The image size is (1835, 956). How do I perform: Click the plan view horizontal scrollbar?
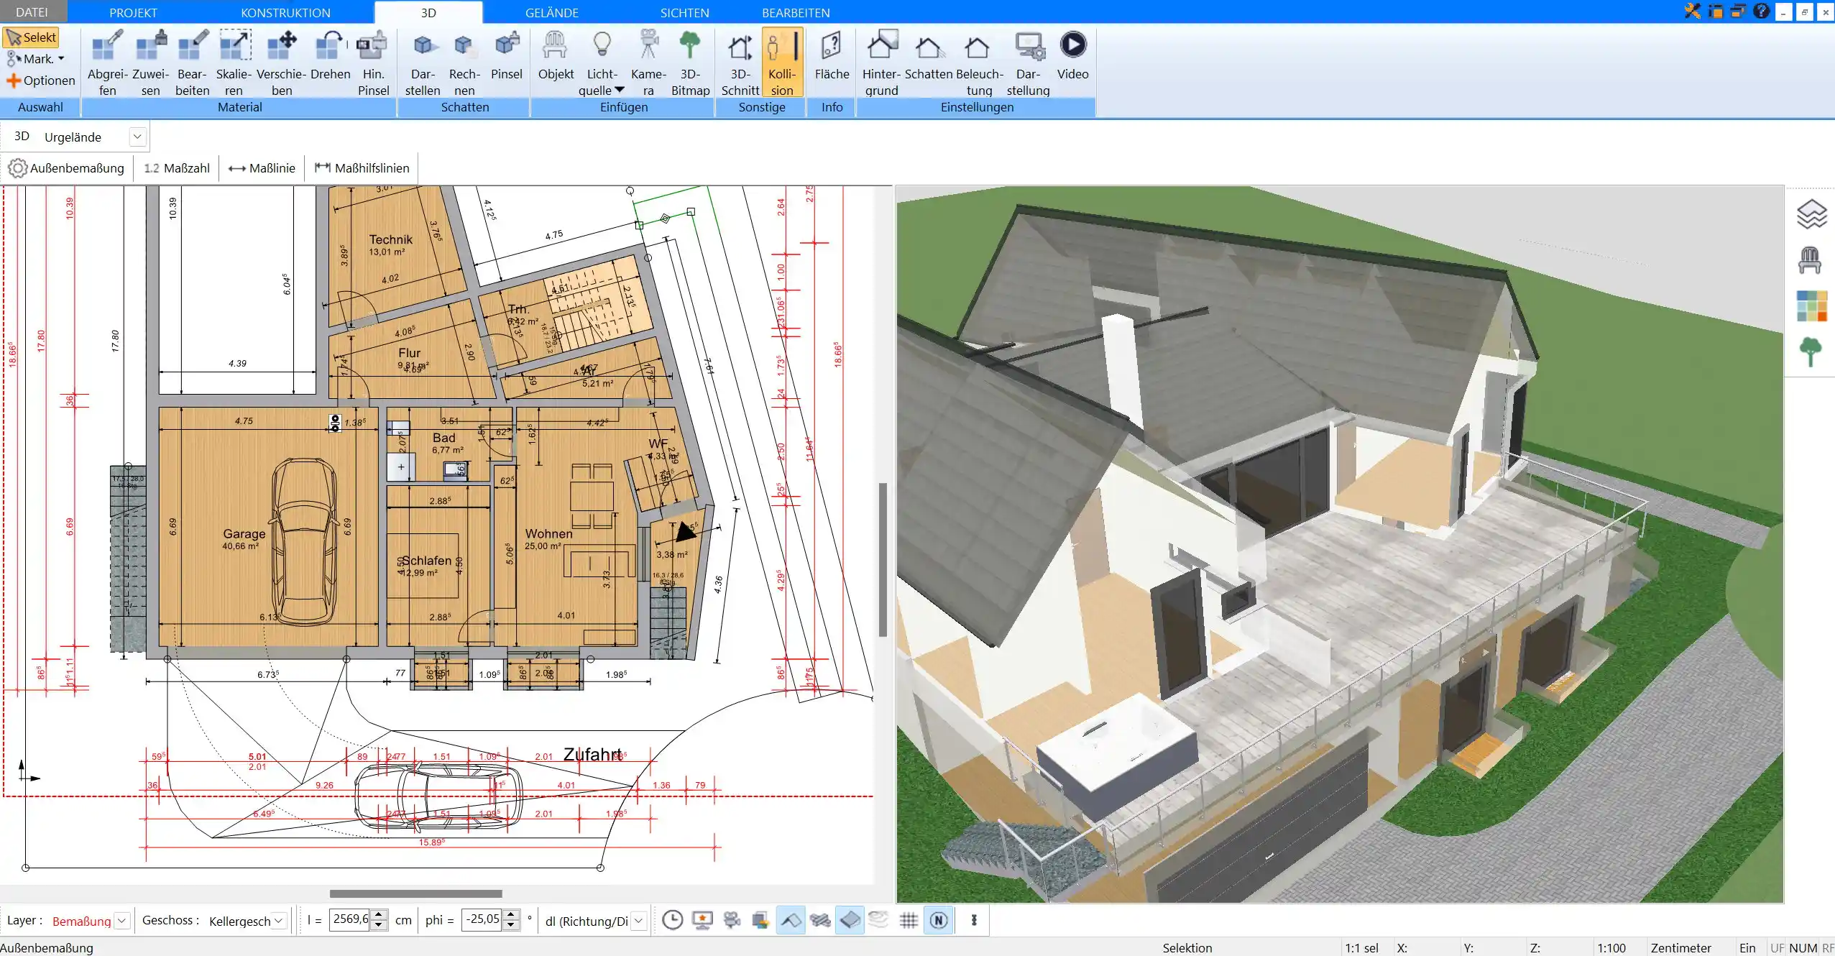415,893
